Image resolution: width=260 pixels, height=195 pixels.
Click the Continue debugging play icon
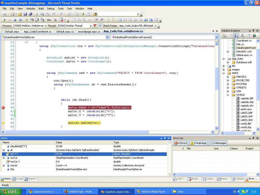coord(5,20)
